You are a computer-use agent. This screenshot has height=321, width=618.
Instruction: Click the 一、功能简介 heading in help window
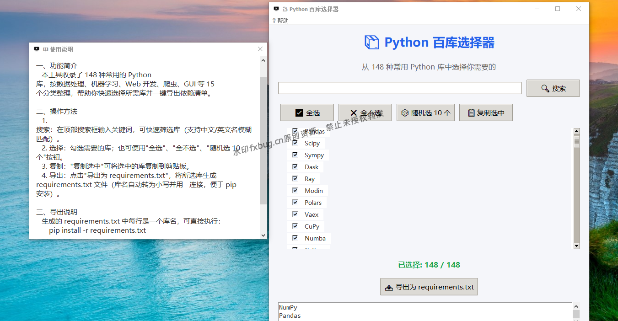tap(57, 66)
